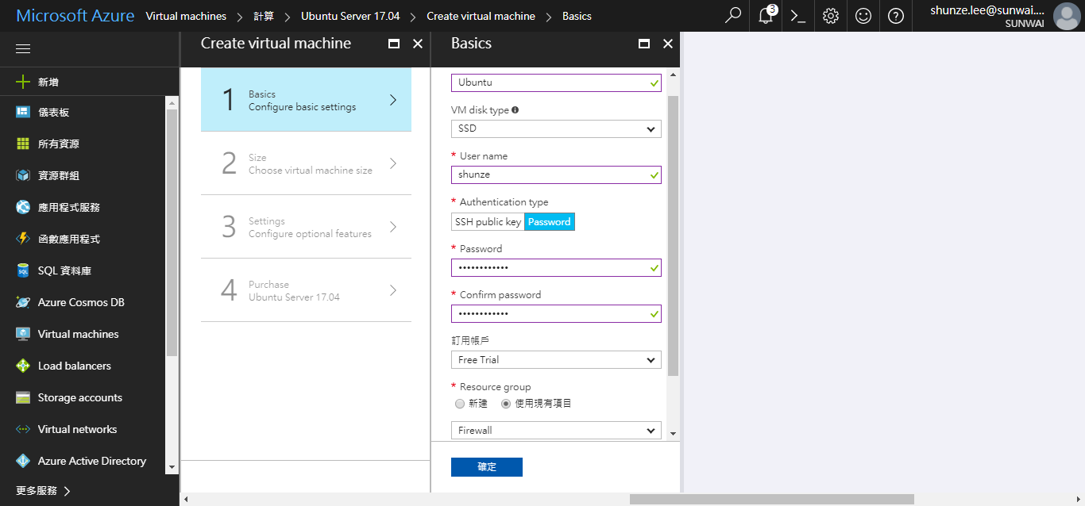The image size is (1085, 506).
Task: Click the 確定 confirm button
Action: (487, 467)
